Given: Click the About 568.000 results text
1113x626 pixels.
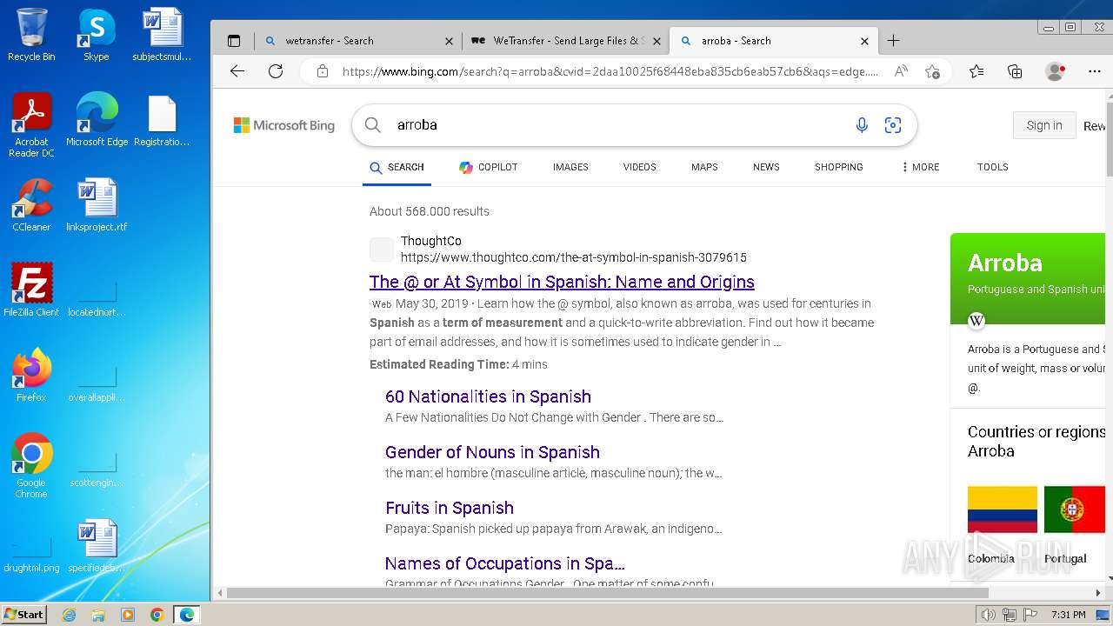Looking at the screenshot, I should 430,211.
